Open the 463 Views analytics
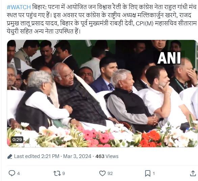The width and height of the screenshot is (198, 181). (x=107, y=156)
